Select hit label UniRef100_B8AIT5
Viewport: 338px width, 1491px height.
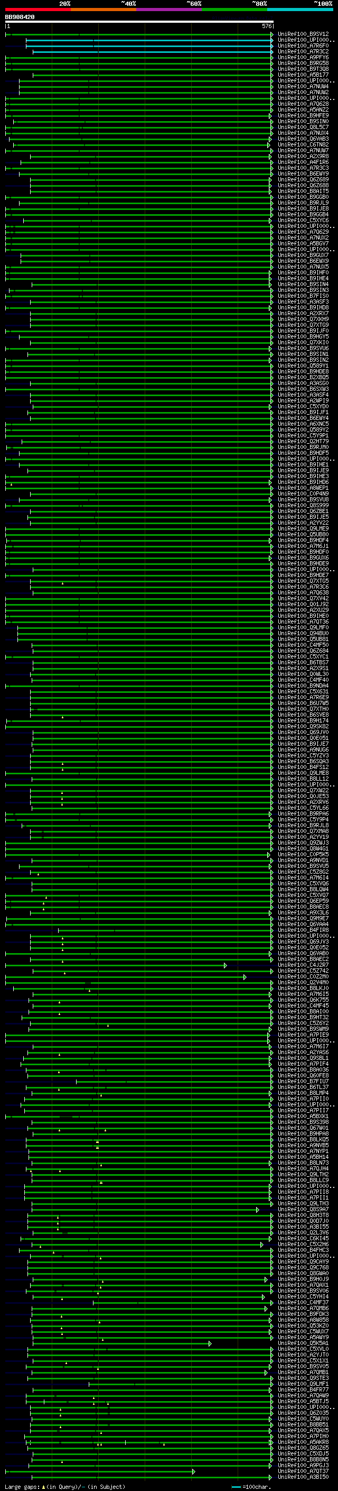[x=303, y=191]
